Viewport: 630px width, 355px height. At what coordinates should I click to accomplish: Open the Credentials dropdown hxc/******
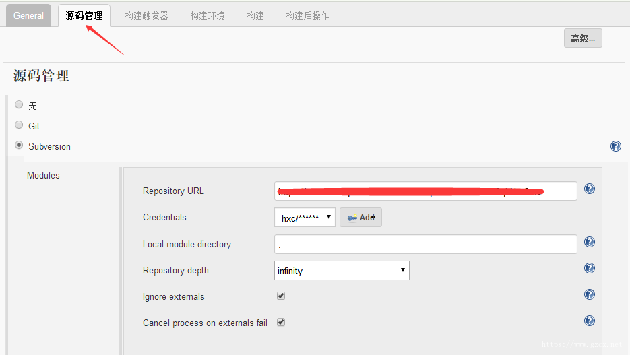[x=305, y=218]
